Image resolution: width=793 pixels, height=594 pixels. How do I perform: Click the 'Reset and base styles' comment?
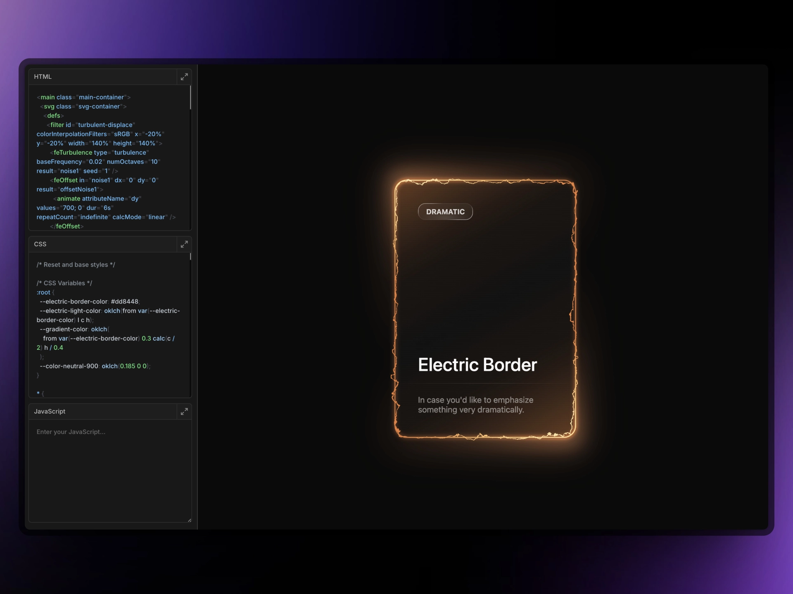76,265
